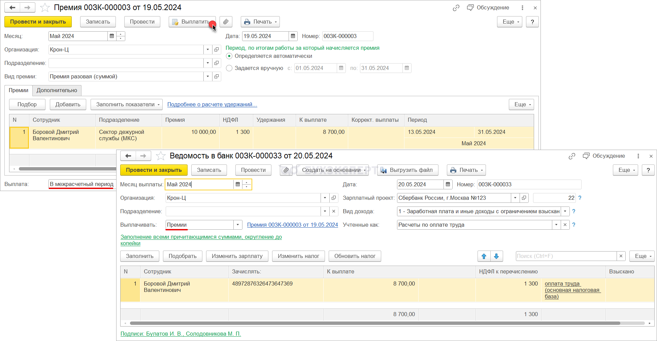
Task: Click the link icon next to Обсуждение in Ведомость
Action: pos(572,156)
